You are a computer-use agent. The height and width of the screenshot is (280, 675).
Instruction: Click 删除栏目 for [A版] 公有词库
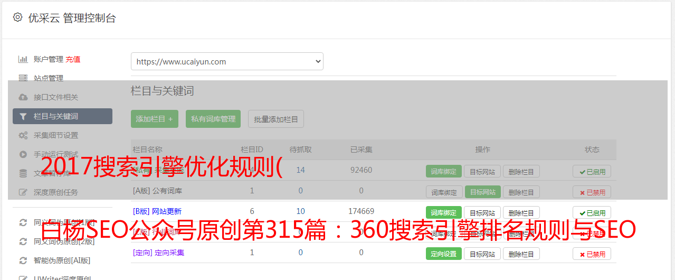pyautogui.click(x=521, y=192)
